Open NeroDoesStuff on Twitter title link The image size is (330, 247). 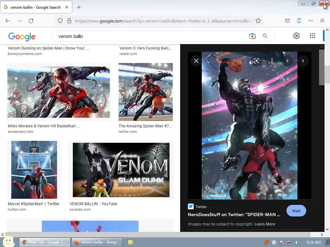[x=234, y=215]
